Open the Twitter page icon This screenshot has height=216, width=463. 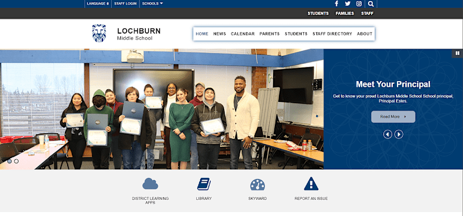pos(348,3)
